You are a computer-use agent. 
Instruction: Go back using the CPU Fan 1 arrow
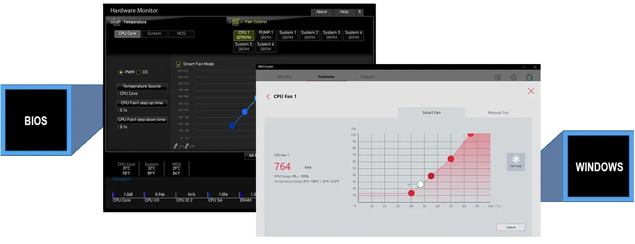[x=268, y=96]
